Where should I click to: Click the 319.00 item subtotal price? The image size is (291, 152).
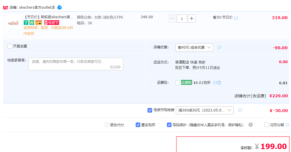(x=280, y=18)
